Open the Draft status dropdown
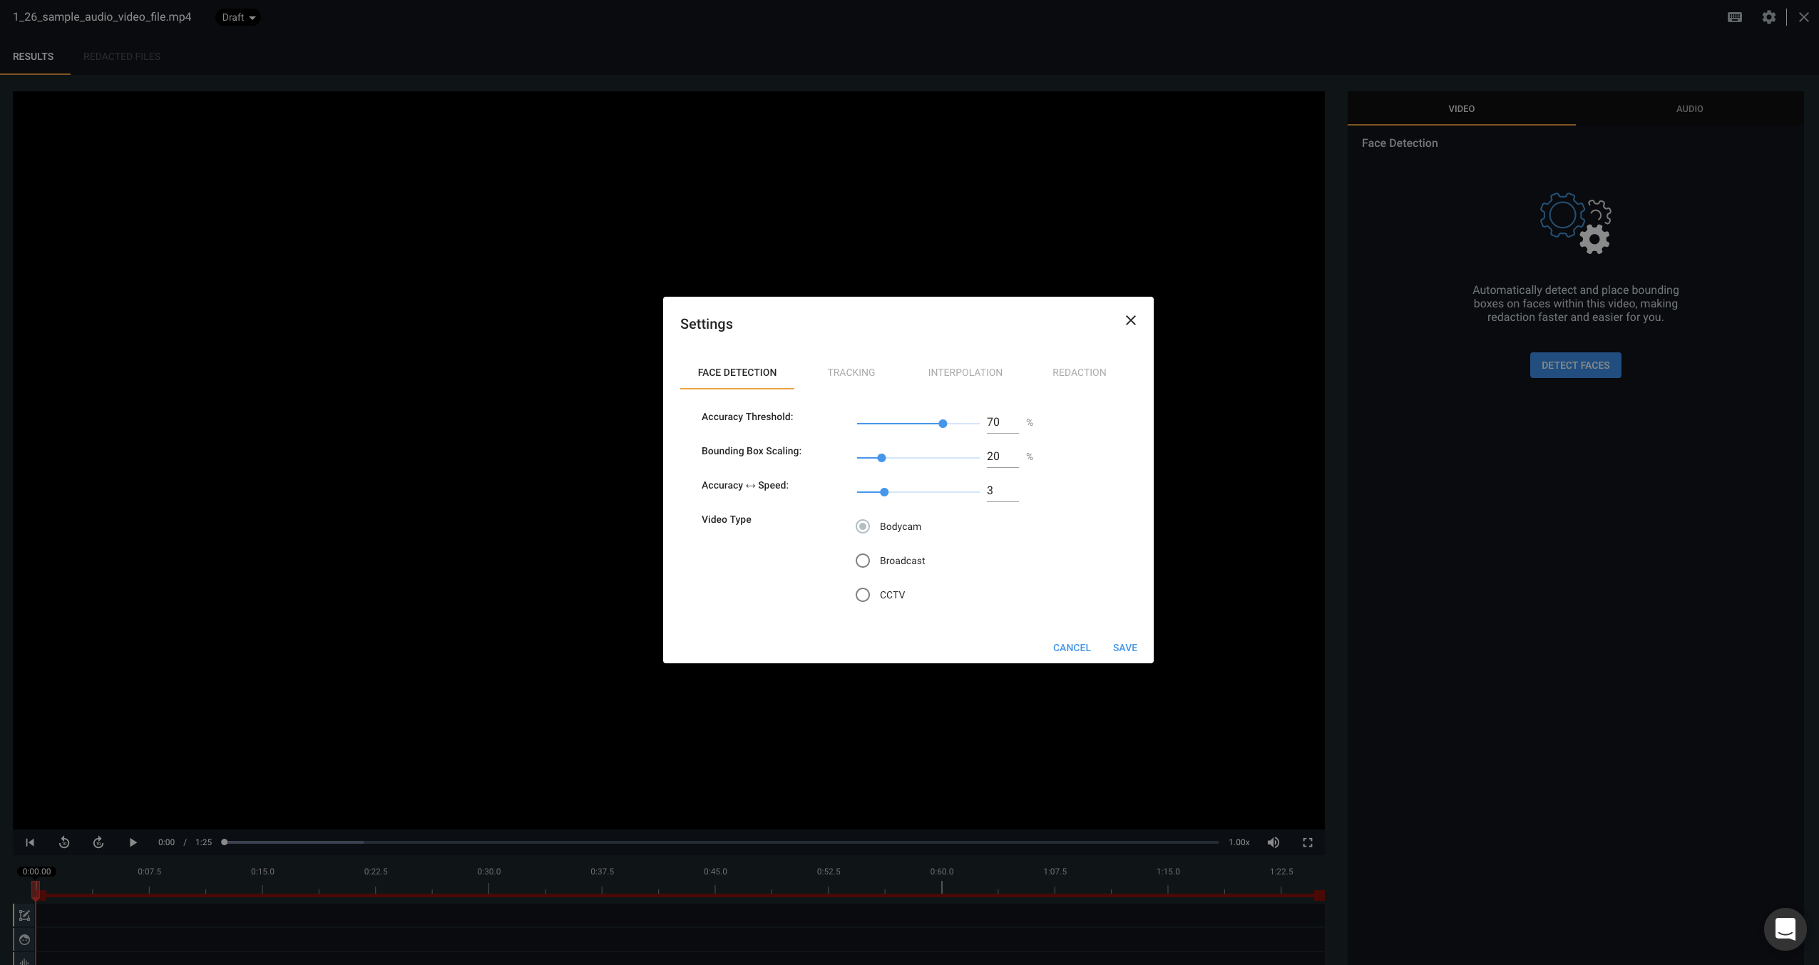Screen dimensions: 1819x965 click(x=237, y=16)
